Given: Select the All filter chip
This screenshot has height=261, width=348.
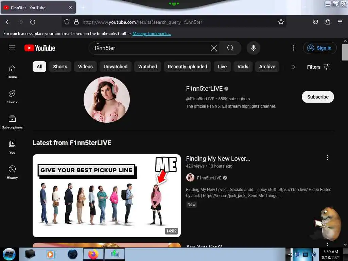Looking at the screenshot, I should (x=39, y=67).
